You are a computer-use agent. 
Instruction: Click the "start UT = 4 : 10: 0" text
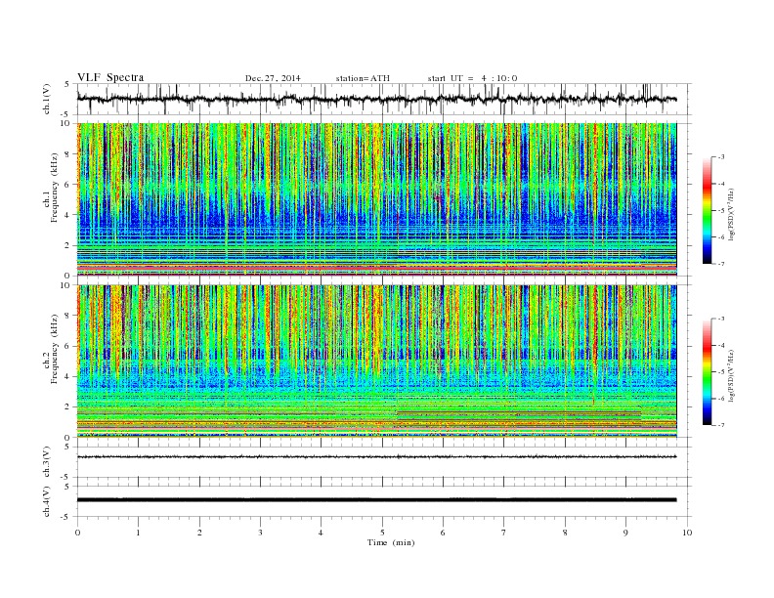point(472,78)
